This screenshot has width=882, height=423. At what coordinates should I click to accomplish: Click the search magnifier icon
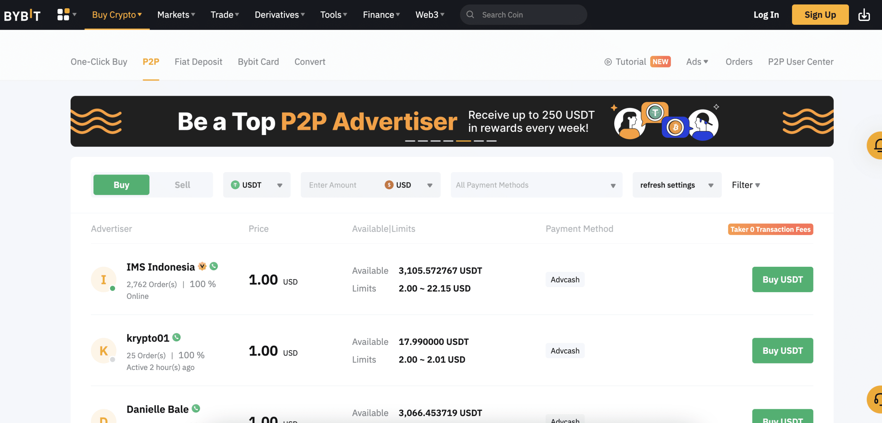click(470, 14)
